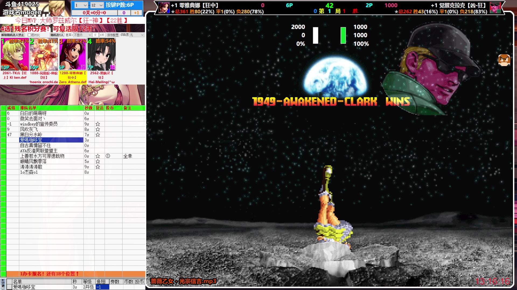Click win rate maximum field showing 100
This screenshot has height=290, width=517.
(x=102, y=35)
